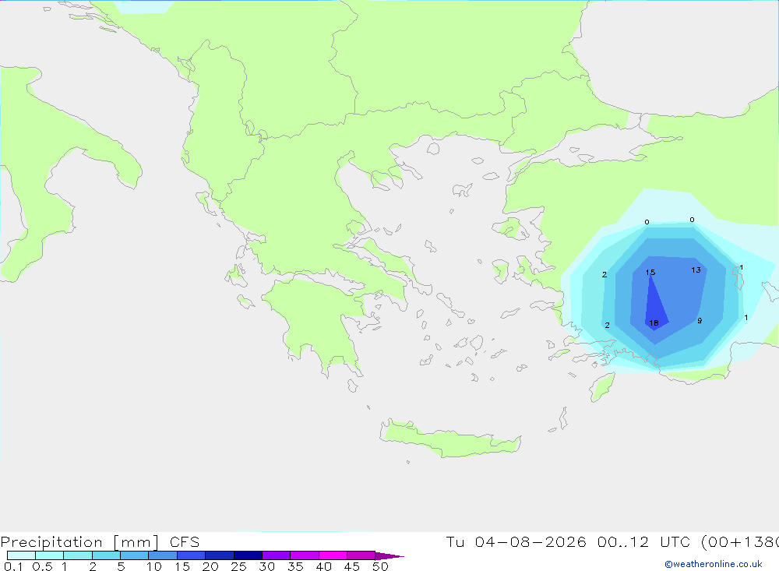Click the '9' precipitation value on map

coord(700,320)
